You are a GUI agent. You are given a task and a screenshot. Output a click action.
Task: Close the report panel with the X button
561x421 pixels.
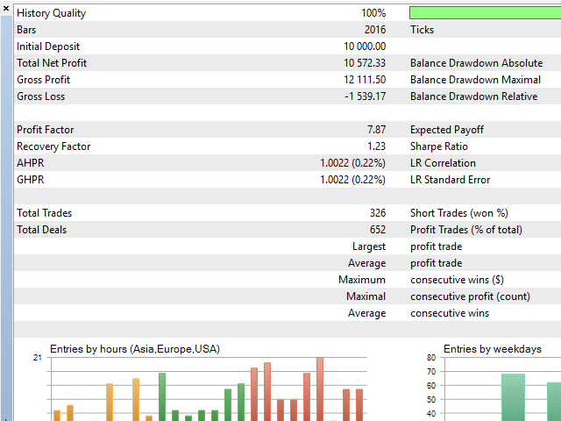[x=6, y=7]
